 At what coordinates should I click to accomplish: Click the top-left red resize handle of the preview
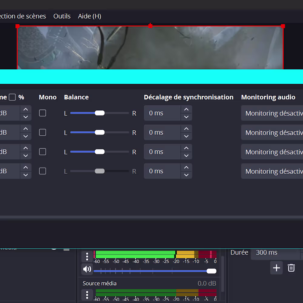17,26
